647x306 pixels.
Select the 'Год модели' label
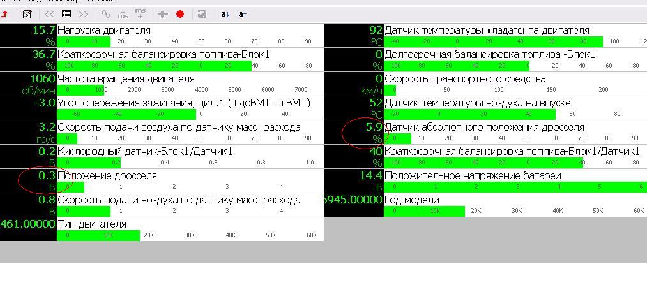pyautogui.click(x=412, y=200)
